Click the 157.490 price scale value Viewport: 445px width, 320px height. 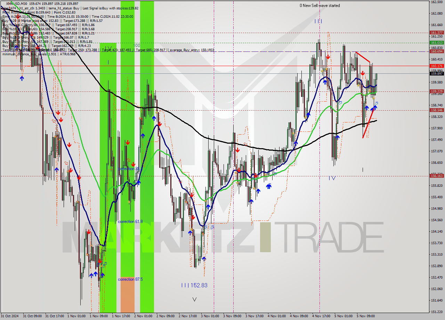(x=437, y=139)
